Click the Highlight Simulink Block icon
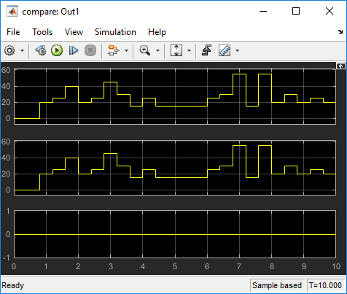The image size is (347, 294). tap(114, 50)
